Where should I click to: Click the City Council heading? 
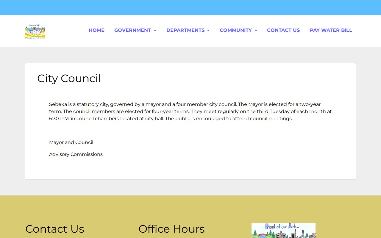tap(69, 79)
